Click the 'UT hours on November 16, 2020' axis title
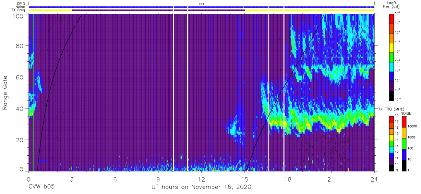The height and width of the screenshot is (194, 421). pyautogui.click(x=202, y=187)
